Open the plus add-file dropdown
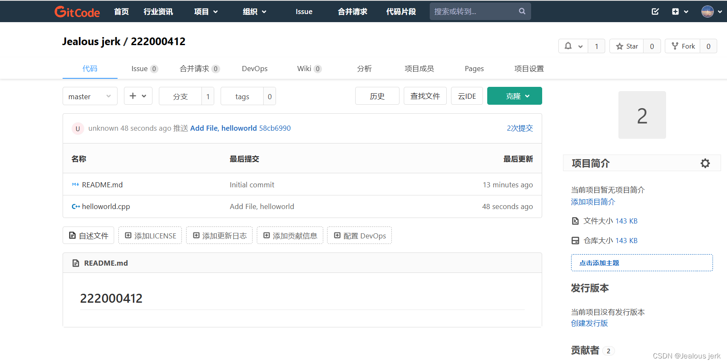The width and height of the screenshot is (727, 364). pos(138,96)
